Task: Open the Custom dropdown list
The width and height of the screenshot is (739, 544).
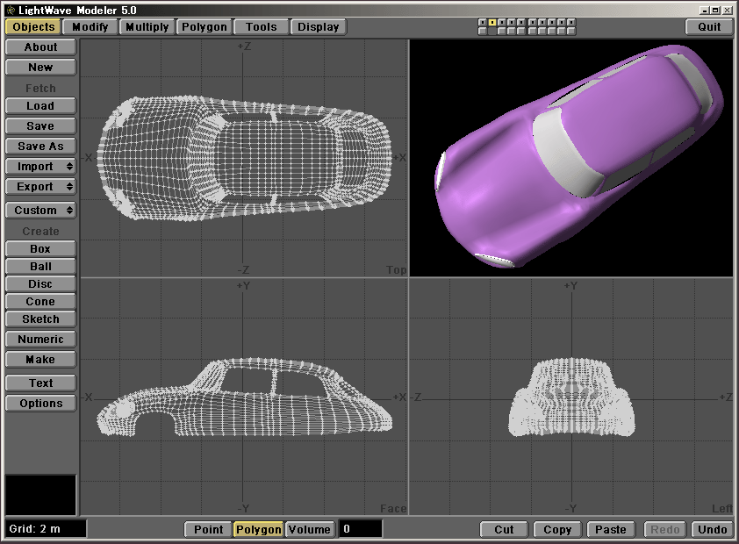Action: click(x=40, y=211)
